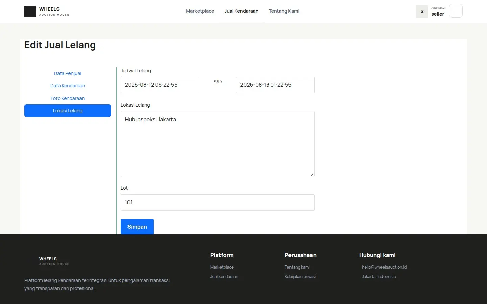Click the 'Platform' footer heading
The height and width of the screenshot is (304, 487).
pyautogui.click(x=222, y=255)
